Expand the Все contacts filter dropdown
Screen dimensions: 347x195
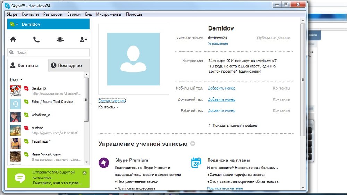pos(21,80)
